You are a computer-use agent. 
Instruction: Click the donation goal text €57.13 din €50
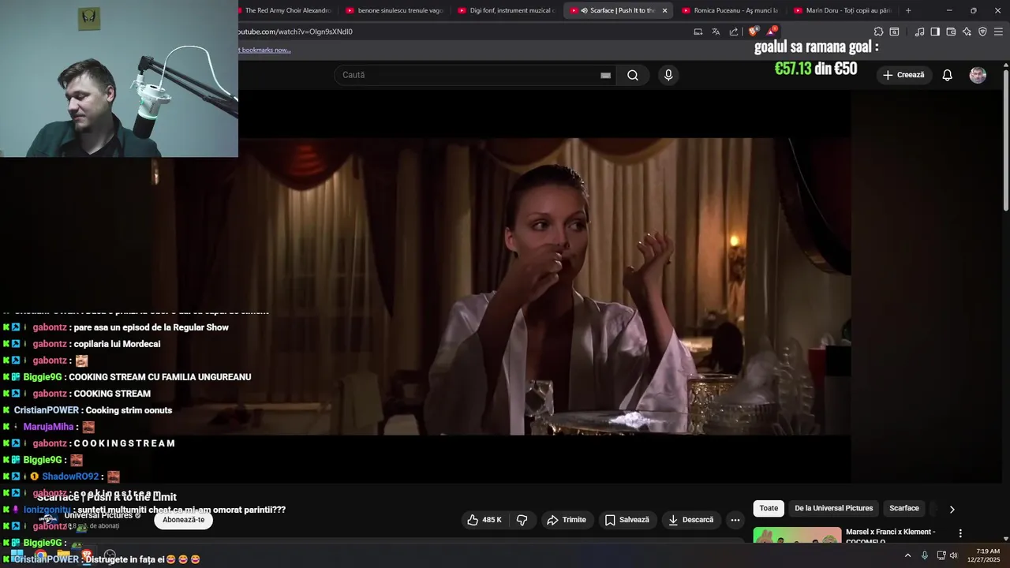pyautogui.click(x=816, y=69)
